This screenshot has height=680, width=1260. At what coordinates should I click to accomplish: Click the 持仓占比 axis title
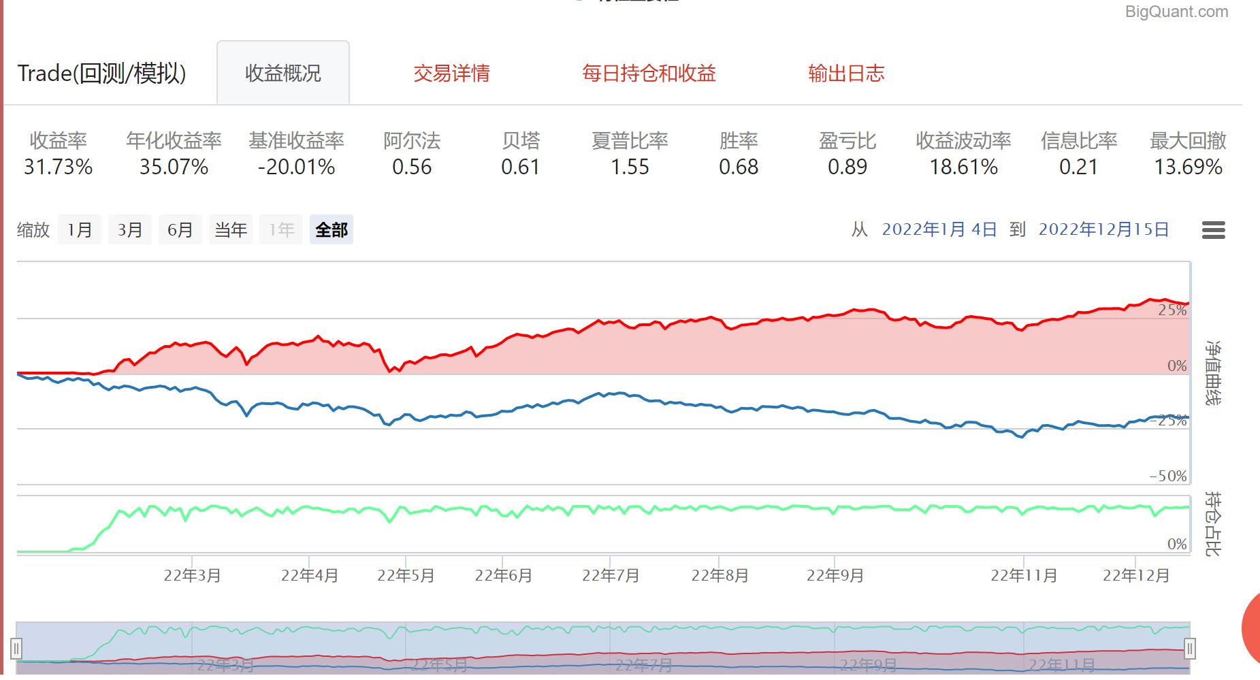click(1213, 523)
